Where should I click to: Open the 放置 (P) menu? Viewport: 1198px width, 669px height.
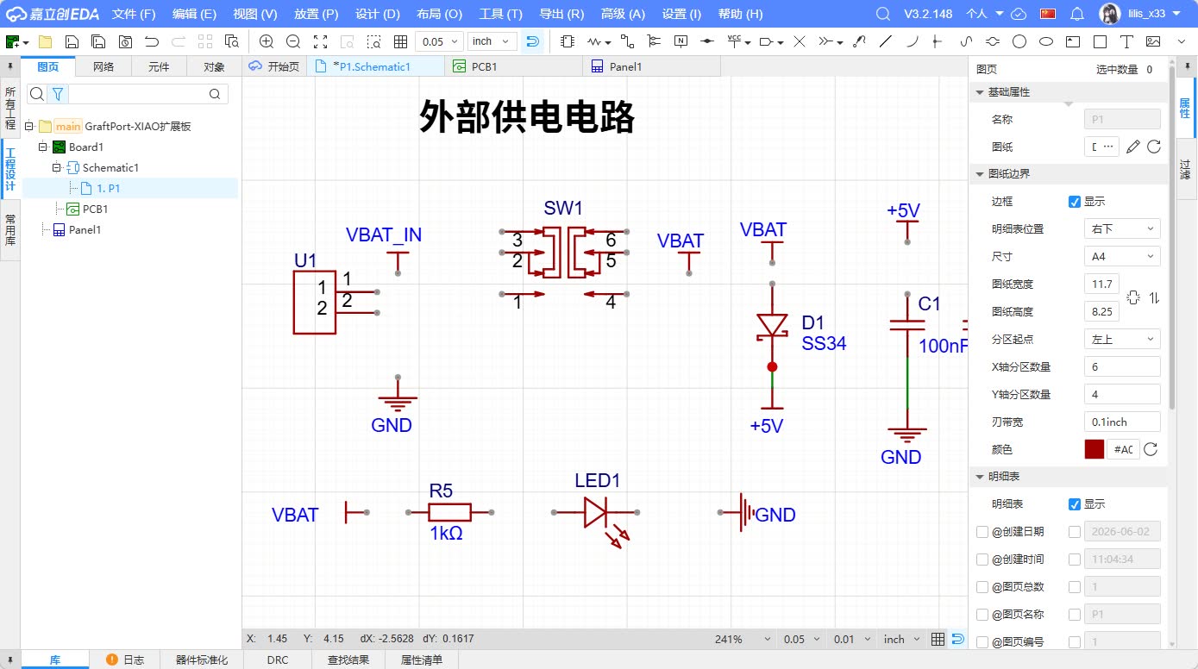(316, 14)
